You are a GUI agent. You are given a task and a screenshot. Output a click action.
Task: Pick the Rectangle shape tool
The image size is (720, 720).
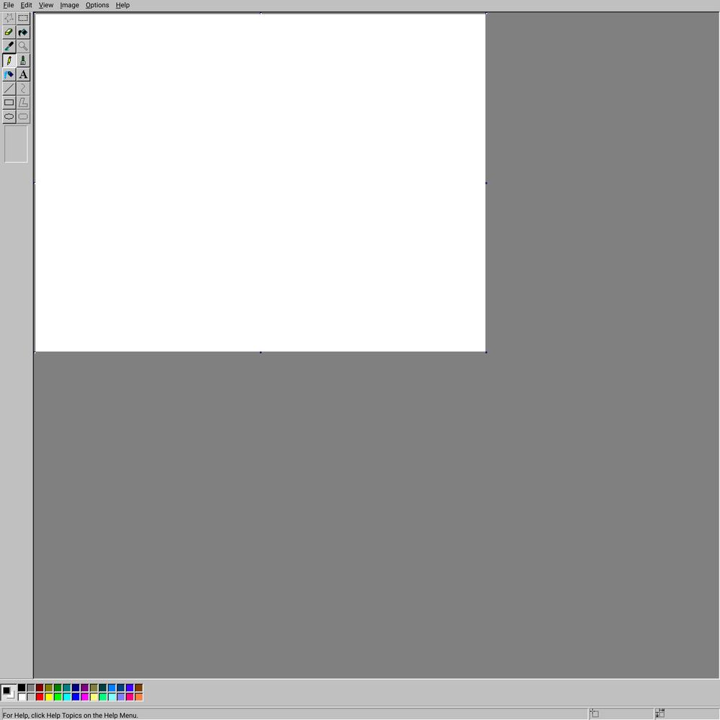[9, 102]
